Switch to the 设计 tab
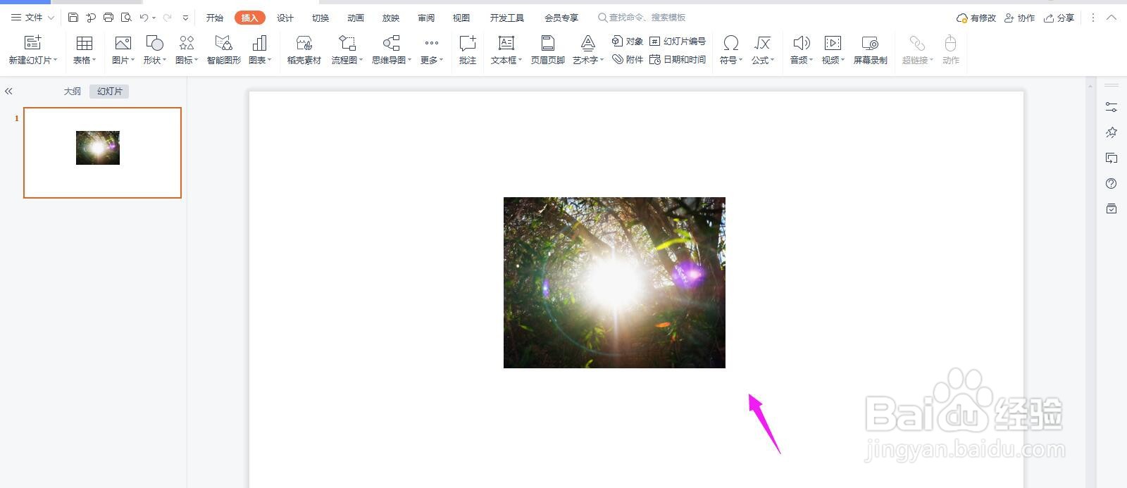 pyautogui.click(x=285, y=18)
